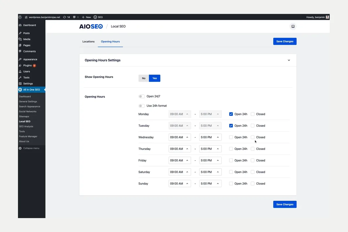Click the top Save Changes button
This screenshot has width=348, height=232.
[x=285, y=41]
